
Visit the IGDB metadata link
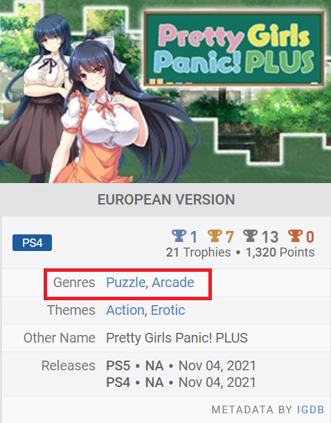310,410
